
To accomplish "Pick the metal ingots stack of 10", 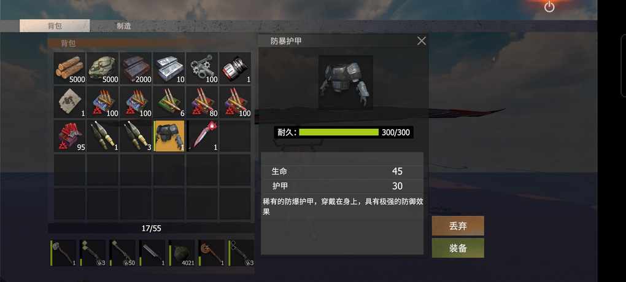I will [169, 68].
